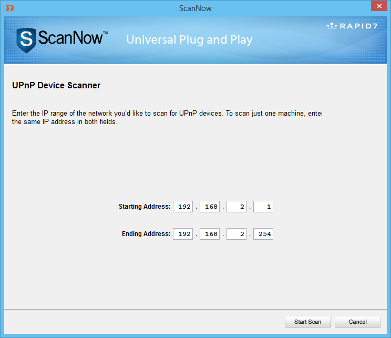This screenshot has height=338, width=391.
Task: Click the 'Starting Address:' label
Action: coord(145,207)
